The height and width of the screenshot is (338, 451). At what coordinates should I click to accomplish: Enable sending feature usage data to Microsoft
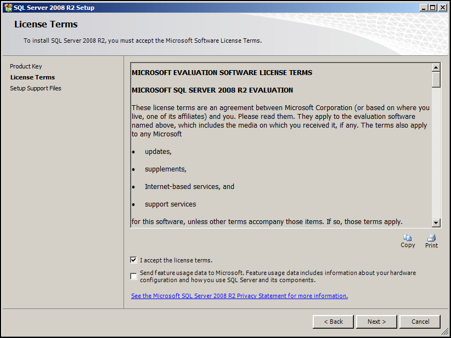(x=133, y=276)
